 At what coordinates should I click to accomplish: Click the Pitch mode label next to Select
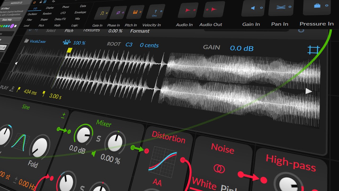(x=69, y=31)
